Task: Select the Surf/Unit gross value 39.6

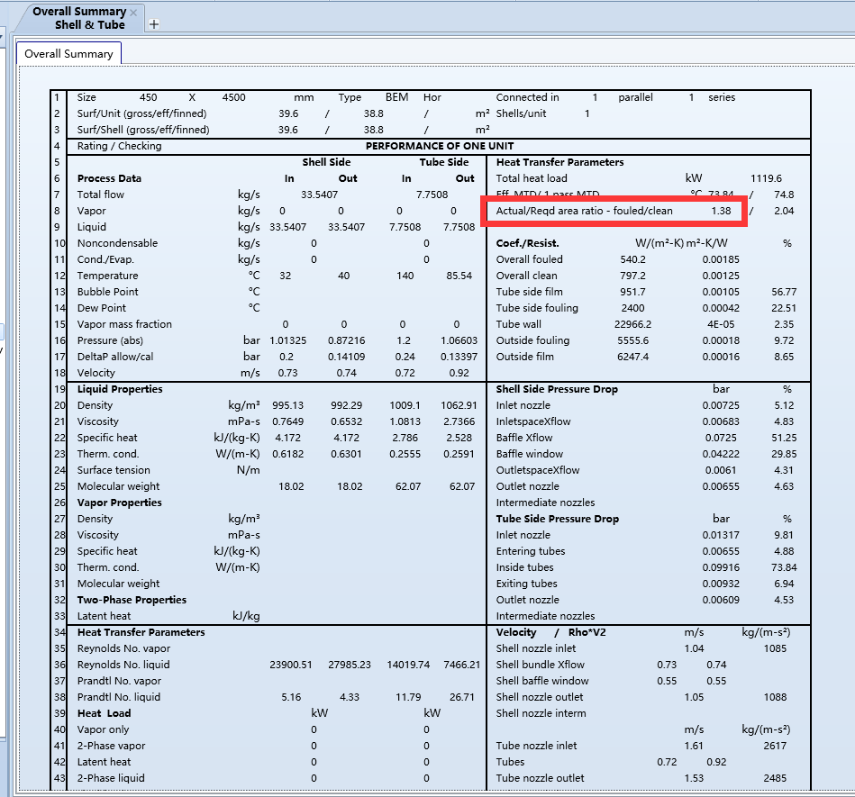Action: 288,113
